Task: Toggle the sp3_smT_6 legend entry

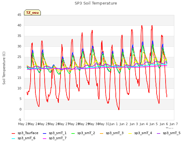Action: pos(23,138)
